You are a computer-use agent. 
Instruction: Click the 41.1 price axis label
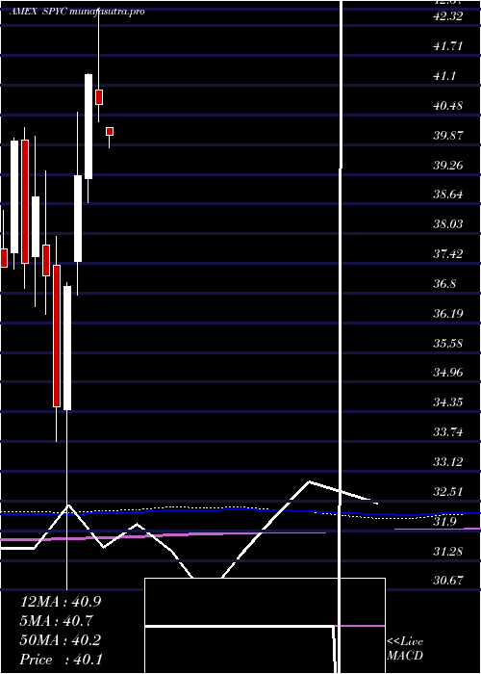(x=445, y=76)
